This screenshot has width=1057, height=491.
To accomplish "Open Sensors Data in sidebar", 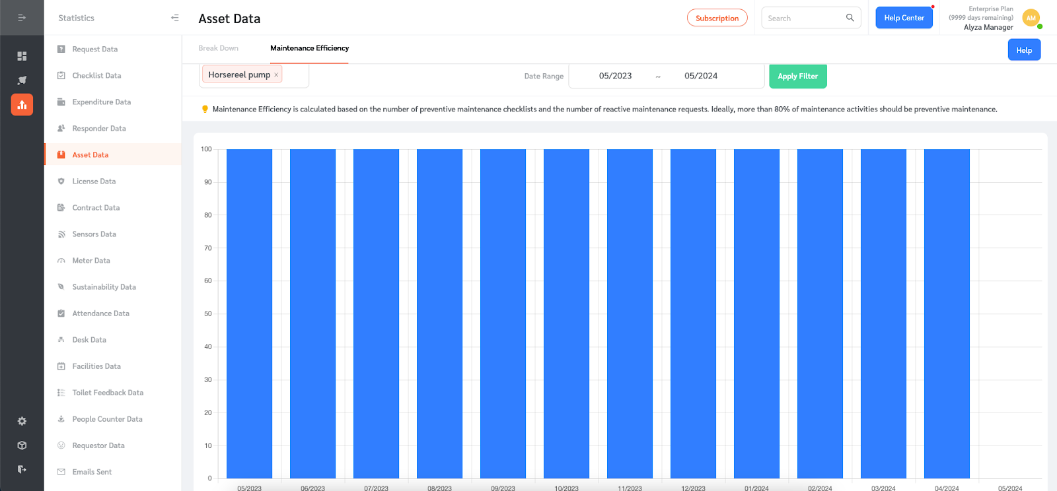I will click(x=94, y=234).
